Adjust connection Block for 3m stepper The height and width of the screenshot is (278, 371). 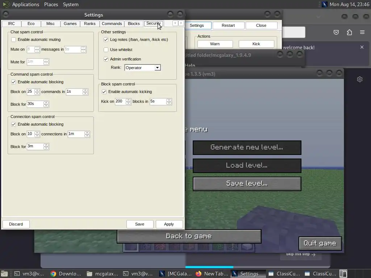click(x=46, y=147)
